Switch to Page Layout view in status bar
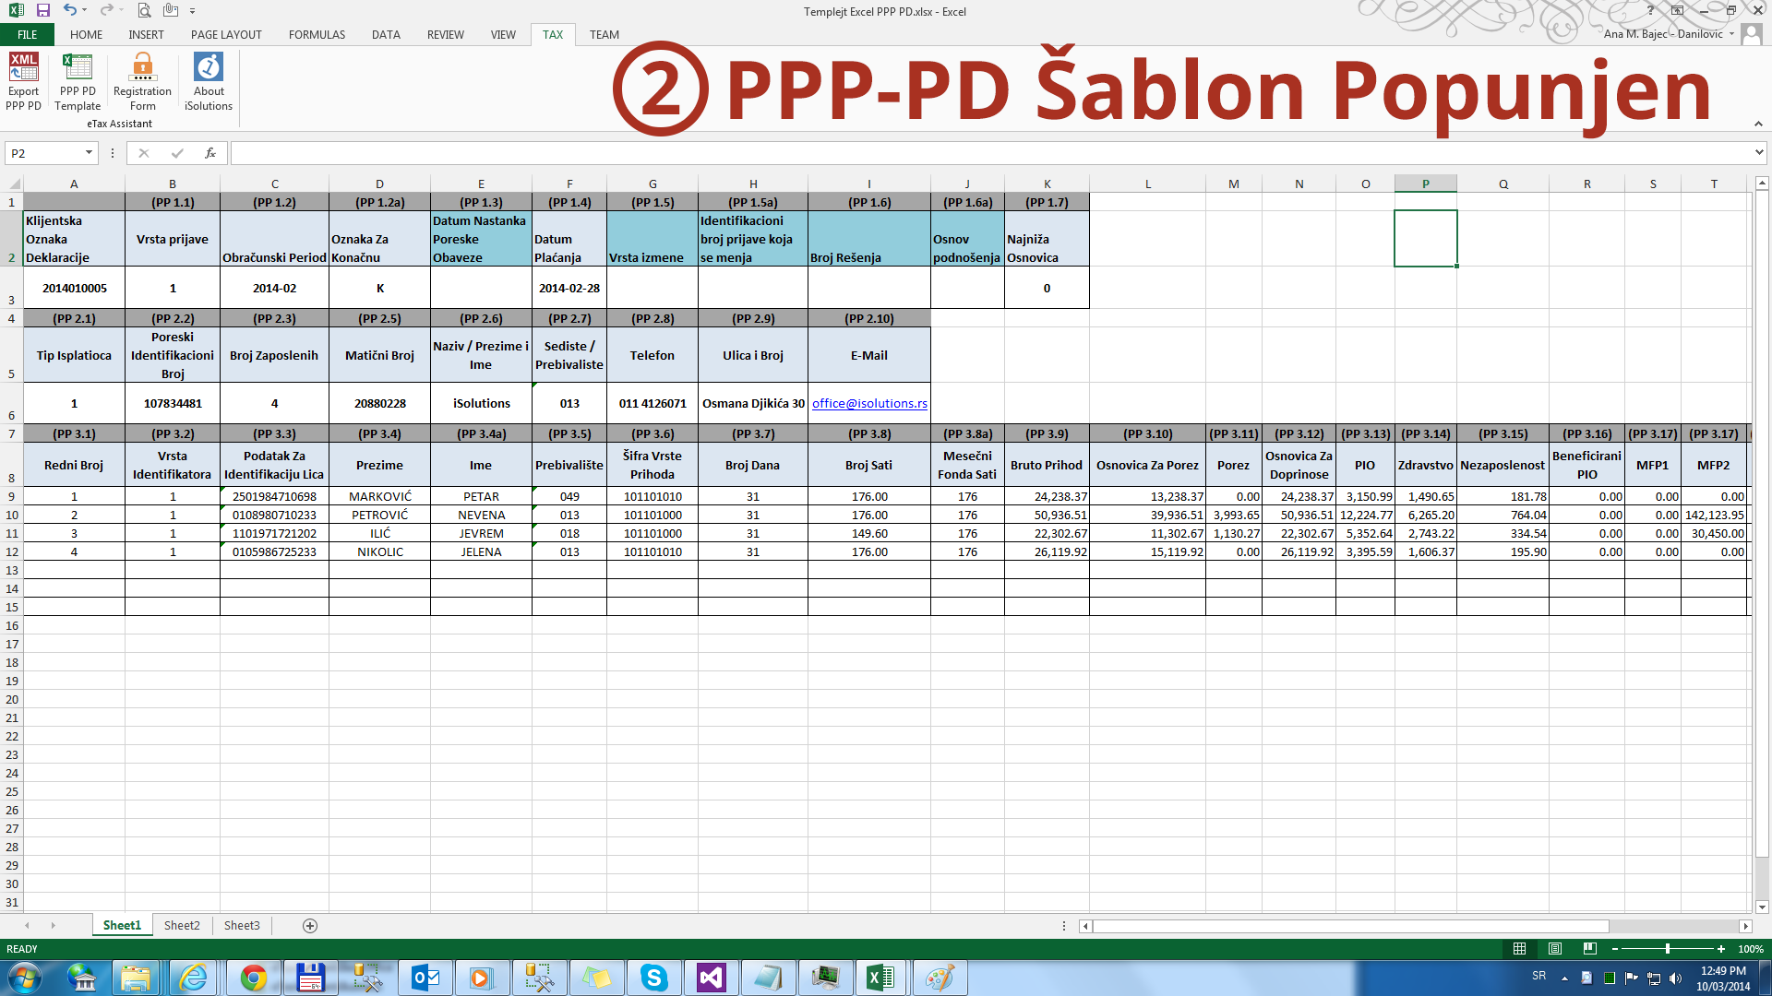1772x996 pixels. [1554, 948]
